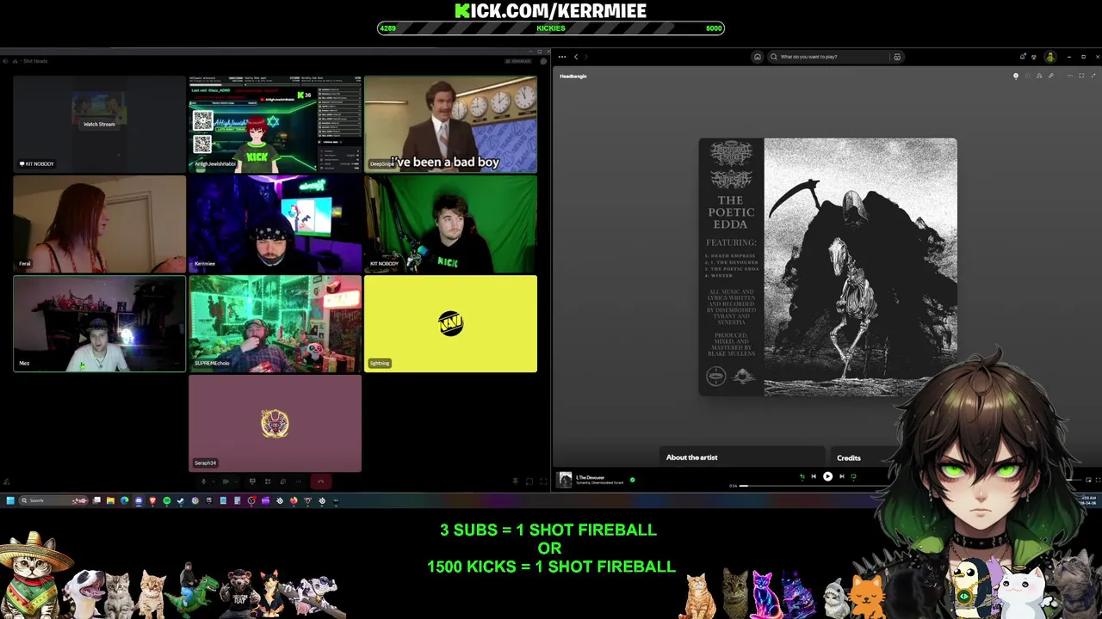Open microphone options arrow in call
This screenshot has width=1102, height=619.
click(x=214, y=481)
